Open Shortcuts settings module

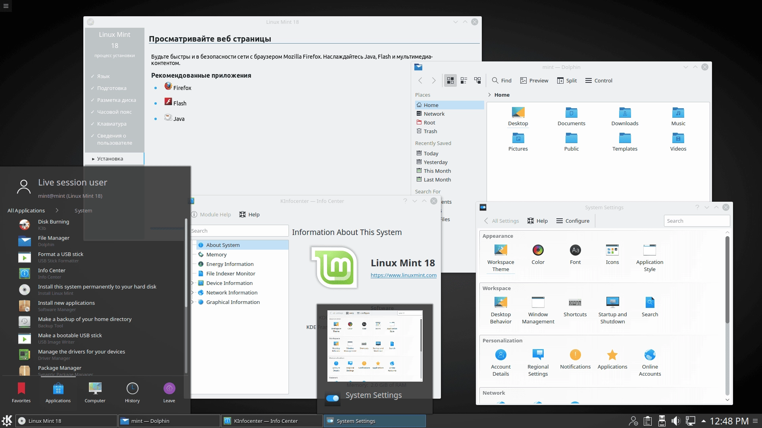(575, 307)
